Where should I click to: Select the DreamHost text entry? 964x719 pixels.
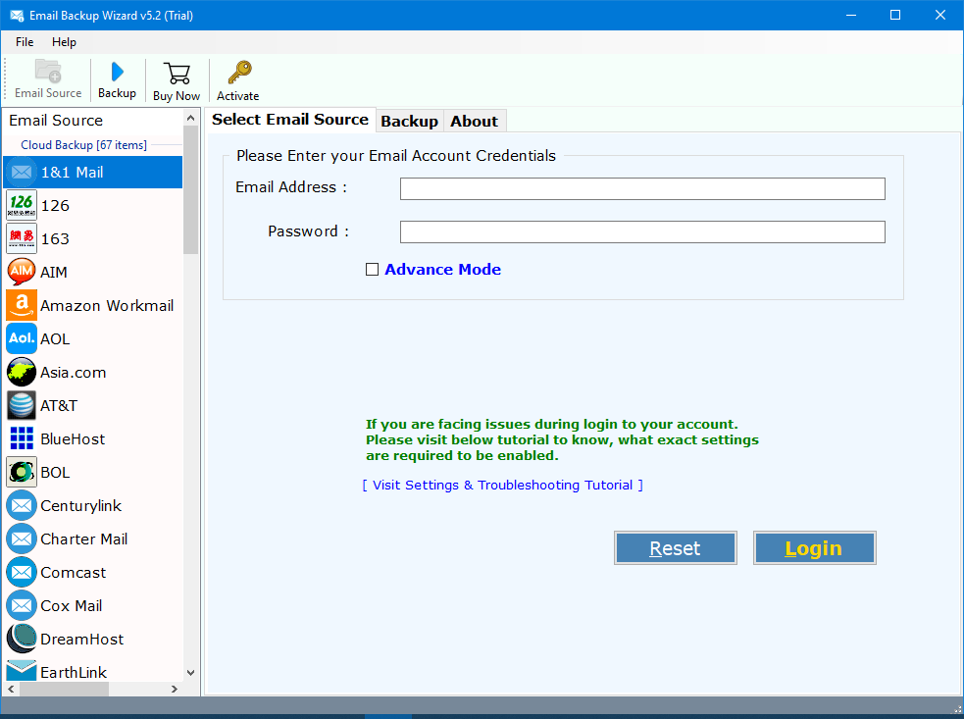click(82, 639)
